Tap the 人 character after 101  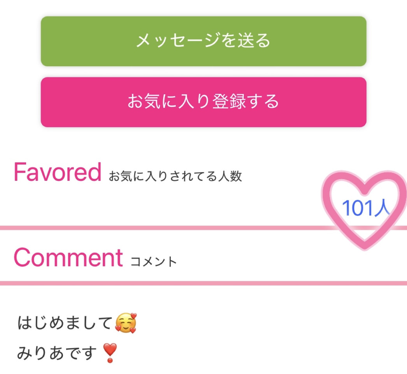tap(381, 208)
